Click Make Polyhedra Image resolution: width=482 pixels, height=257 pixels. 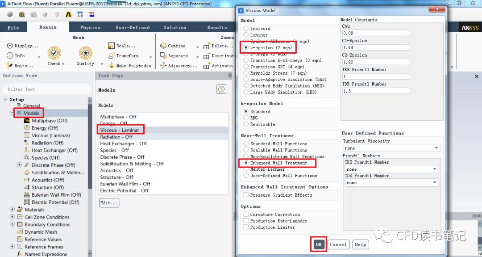pyautogui.click(x=130, y=66)
